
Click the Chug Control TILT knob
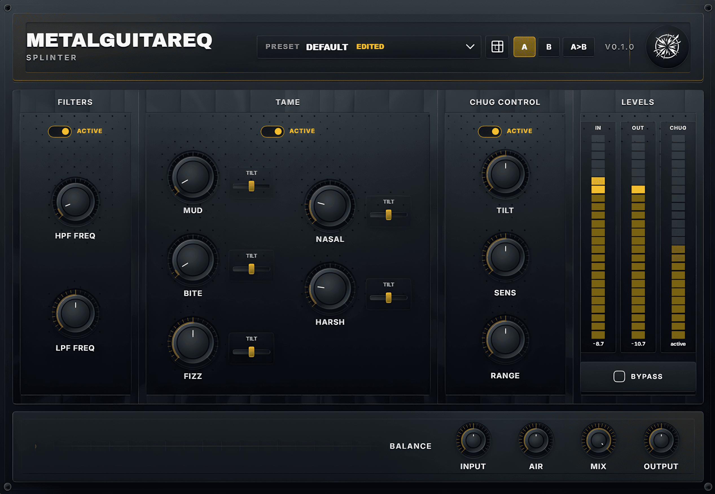(x=505, y=175)
